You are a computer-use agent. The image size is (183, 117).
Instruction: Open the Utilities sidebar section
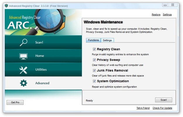point(43,70)
